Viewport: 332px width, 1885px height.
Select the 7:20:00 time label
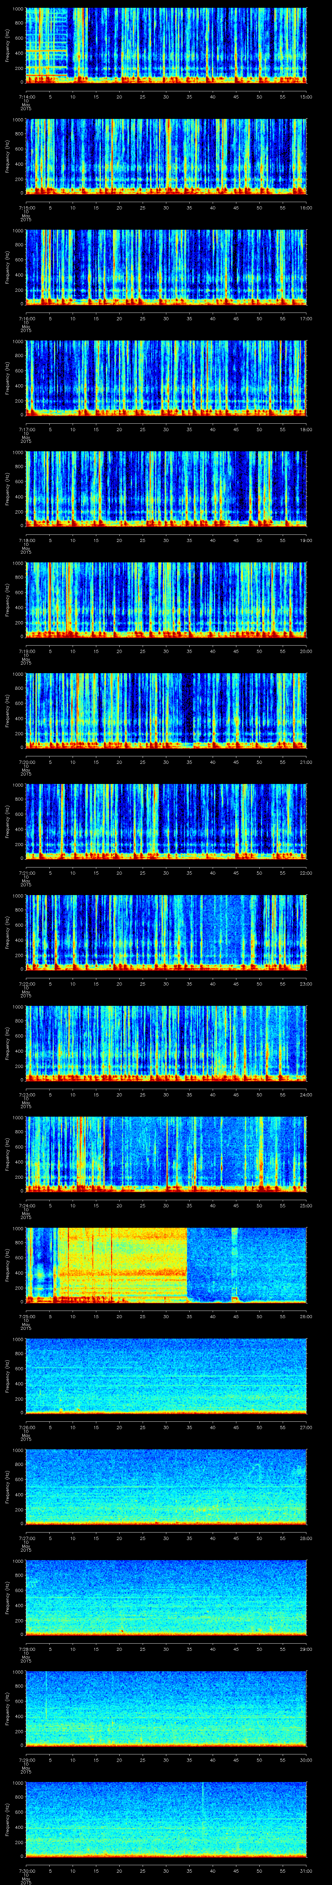pyautogui.click(x=26, y=762)
